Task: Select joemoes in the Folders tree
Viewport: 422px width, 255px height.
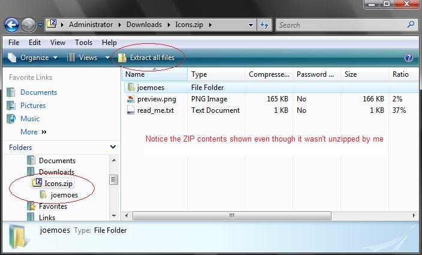Action: click(64, 195)
